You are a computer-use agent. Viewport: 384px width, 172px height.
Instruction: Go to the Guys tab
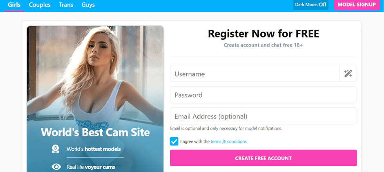coord(88,4)
